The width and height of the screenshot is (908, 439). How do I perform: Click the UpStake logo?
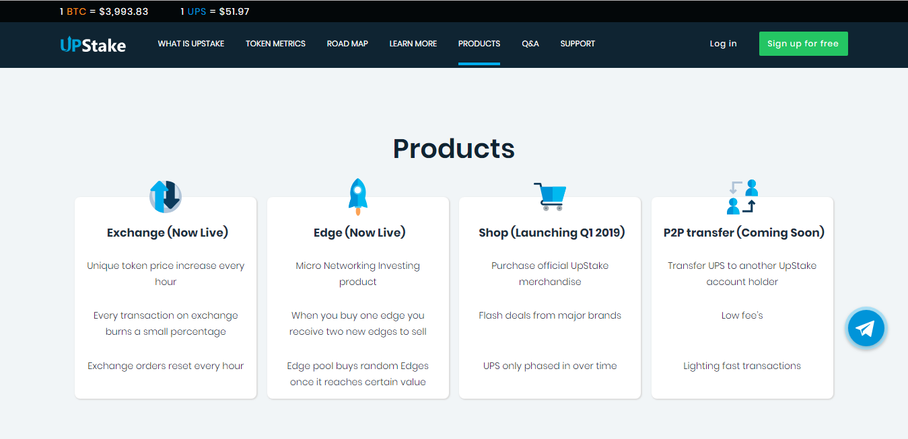pyautogui.click(x=93, y=44)
